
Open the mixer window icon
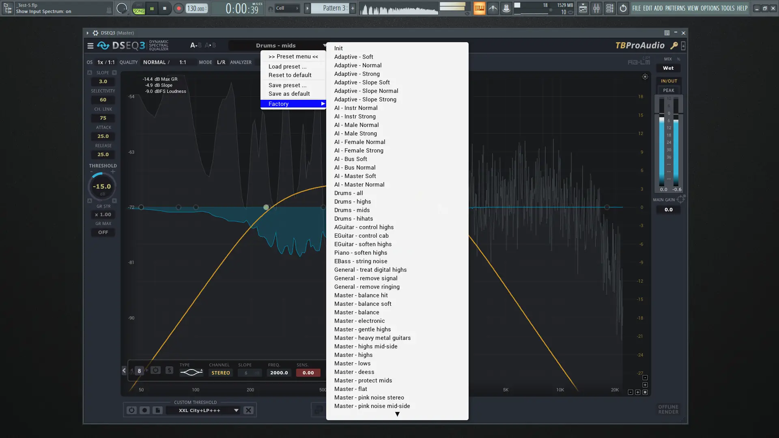[596, 8]
